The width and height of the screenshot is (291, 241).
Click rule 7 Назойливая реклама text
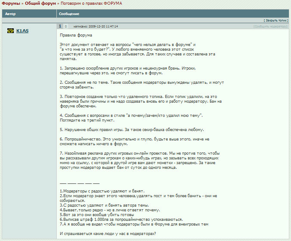(x=140, y=160)
